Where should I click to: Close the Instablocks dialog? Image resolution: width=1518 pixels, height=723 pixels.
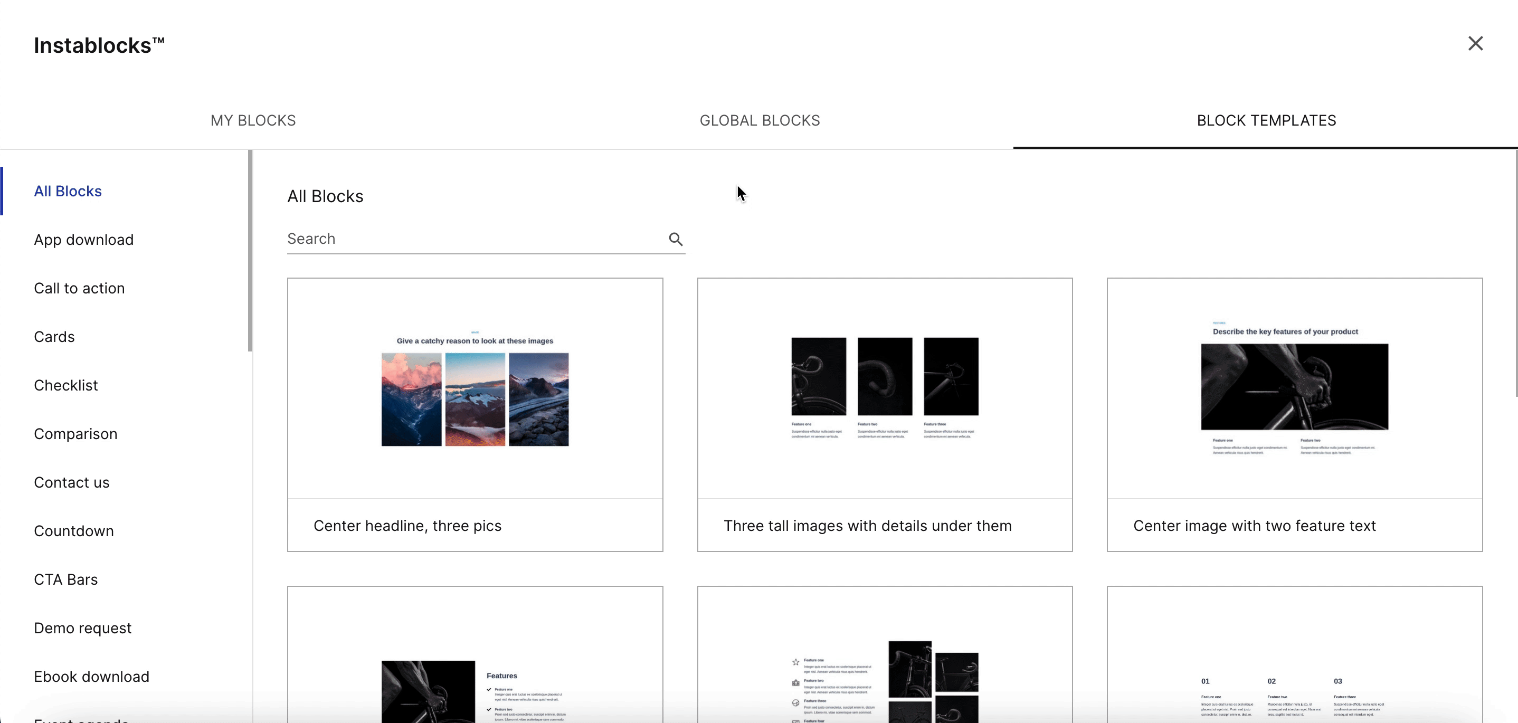(x=1475, y=44)
